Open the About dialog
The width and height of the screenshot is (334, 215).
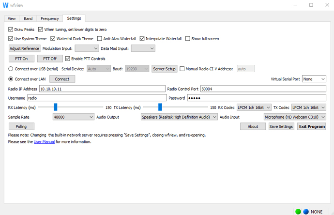coord(253,126)
